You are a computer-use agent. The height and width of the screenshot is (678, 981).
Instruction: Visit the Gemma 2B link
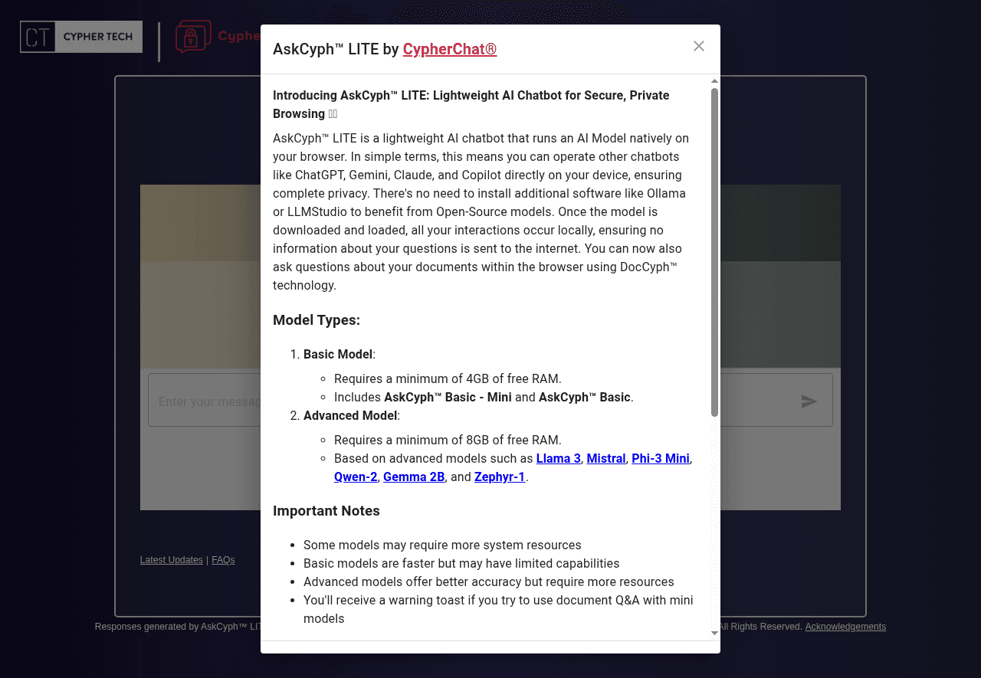pyautogui.click(x=414, y=477)
